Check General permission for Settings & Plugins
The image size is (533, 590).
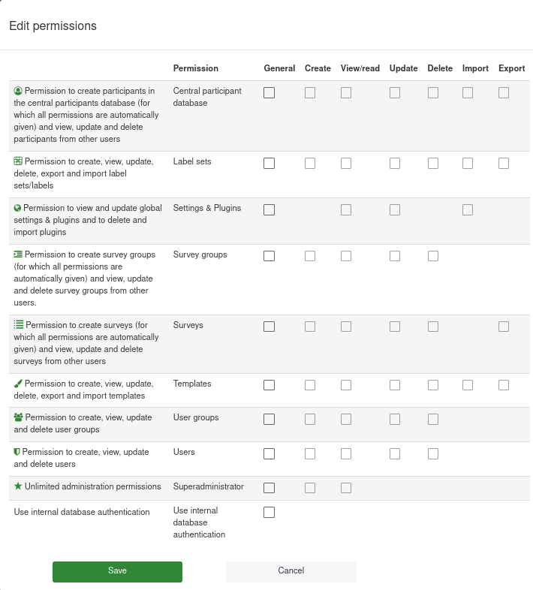tap(270, 210)
